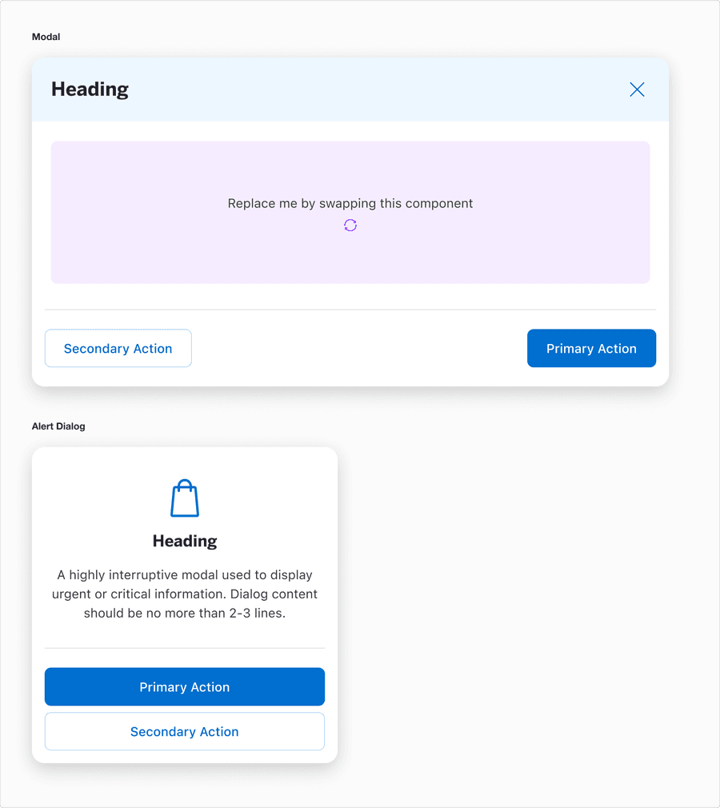Screen dimensions: 720x808
Task: Select Secondary Action in the modal footer
Action: point(118,348)
